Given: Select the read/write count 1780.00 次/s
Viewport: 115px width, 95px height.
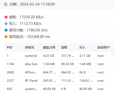Looking at the screenshot, I should 37,30.
